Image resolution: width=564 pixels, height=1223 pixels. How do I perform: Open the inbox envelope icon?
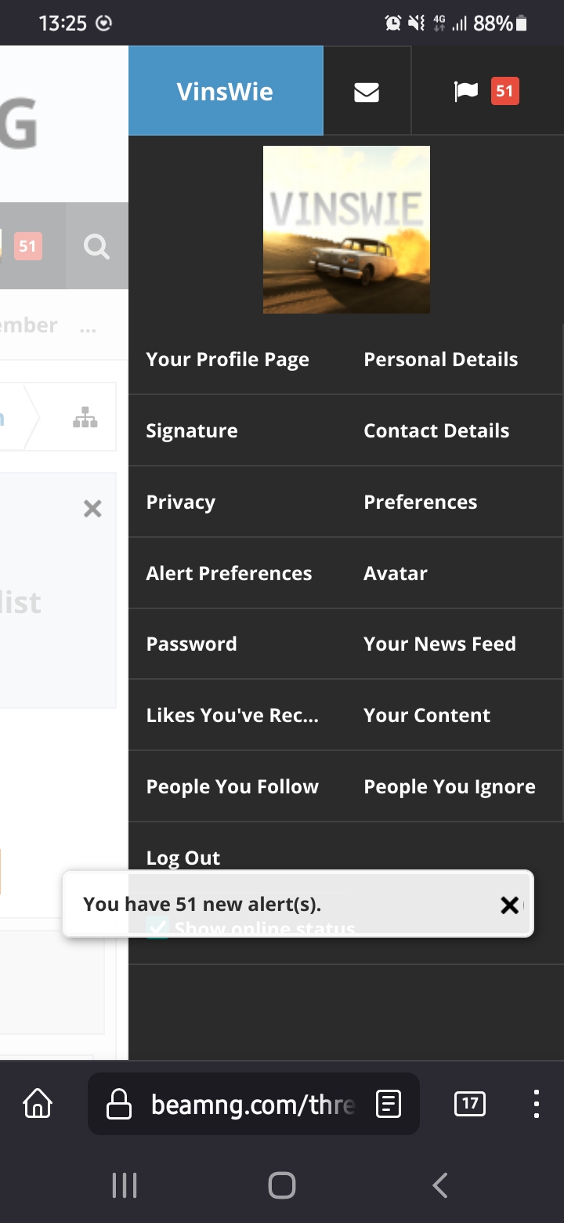click(367, 92)
